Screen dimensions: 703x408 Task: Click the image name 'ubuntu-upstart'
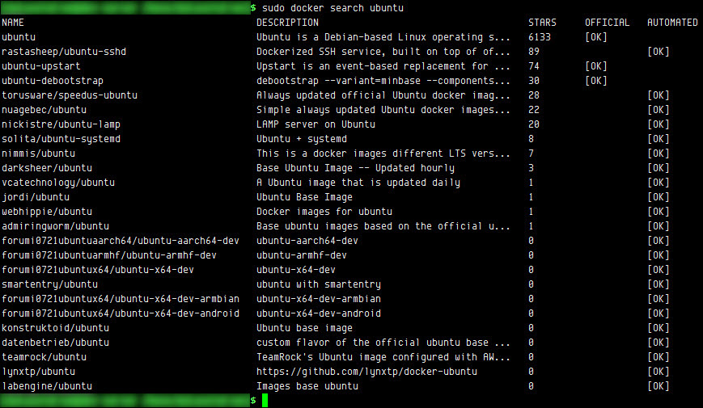[x=41, y=66]
